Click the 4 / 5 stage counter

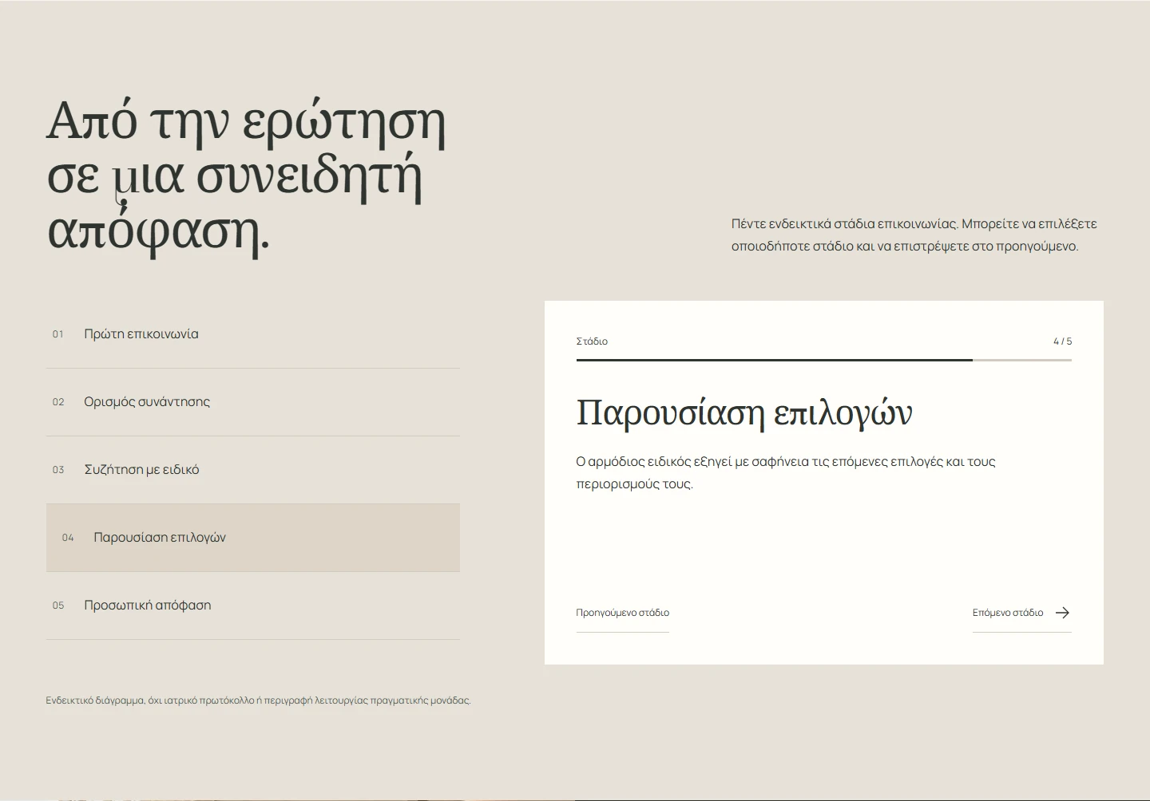[x=1062, y=341]
